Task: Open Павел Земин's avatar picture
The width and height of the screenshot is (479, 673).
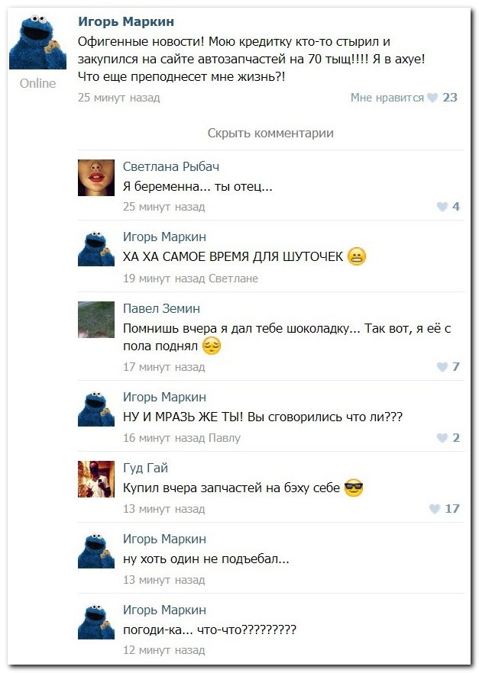Action: (96, 319)
